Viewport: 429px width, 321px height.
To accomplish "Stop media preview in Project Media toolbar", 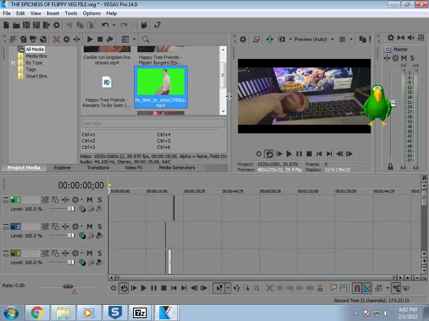I will point(100,39).
